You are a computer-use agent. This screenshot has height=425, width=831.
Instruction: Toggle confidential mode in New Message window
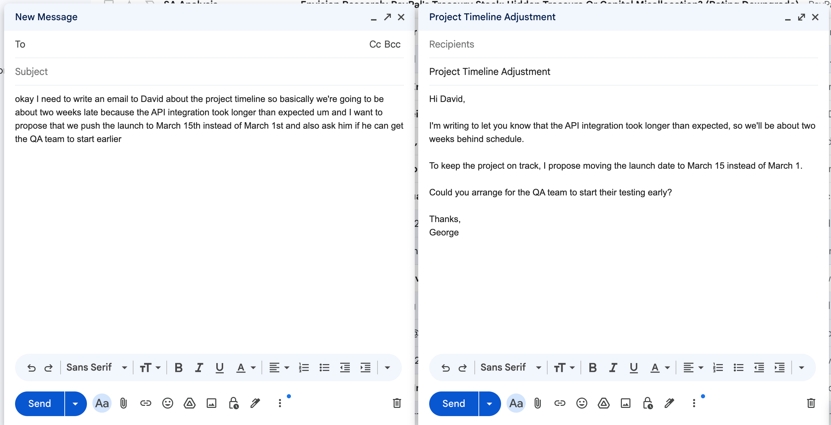tap(233, 403)
